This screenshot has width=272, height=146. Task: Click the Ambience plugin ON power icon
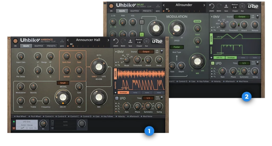coord(15,41)
